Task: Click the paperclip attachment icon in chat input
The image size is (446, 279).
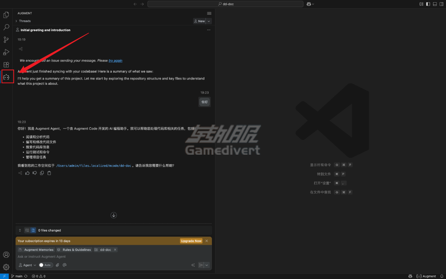Action: [x=57, y=265]
